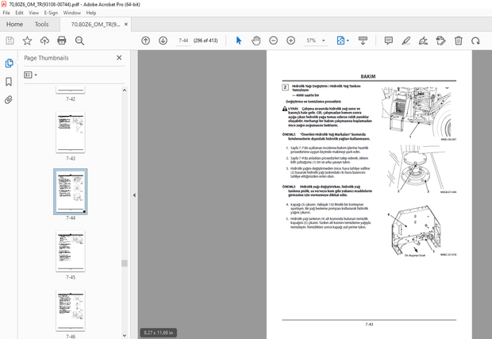Open the Help menu

(91, 13)
